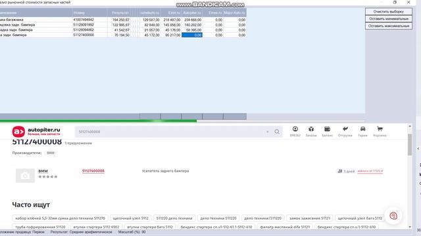The width and height of the screenshot is (421, 236).
Task: Select value 218 497,00 in Exist column
Action: click(171, 20)
